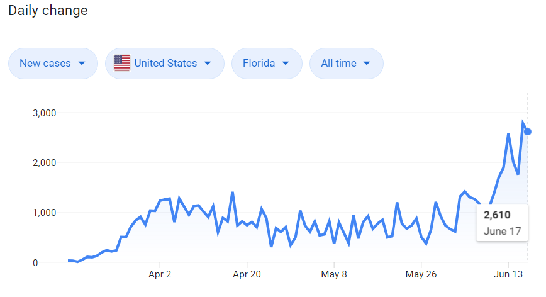Select the Apr 20 x-axis label

click(x=247, y=274)
